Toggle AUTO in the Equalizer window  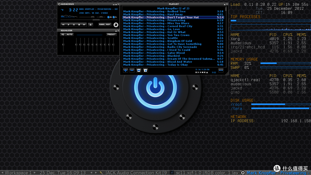(x=69, y=34)
